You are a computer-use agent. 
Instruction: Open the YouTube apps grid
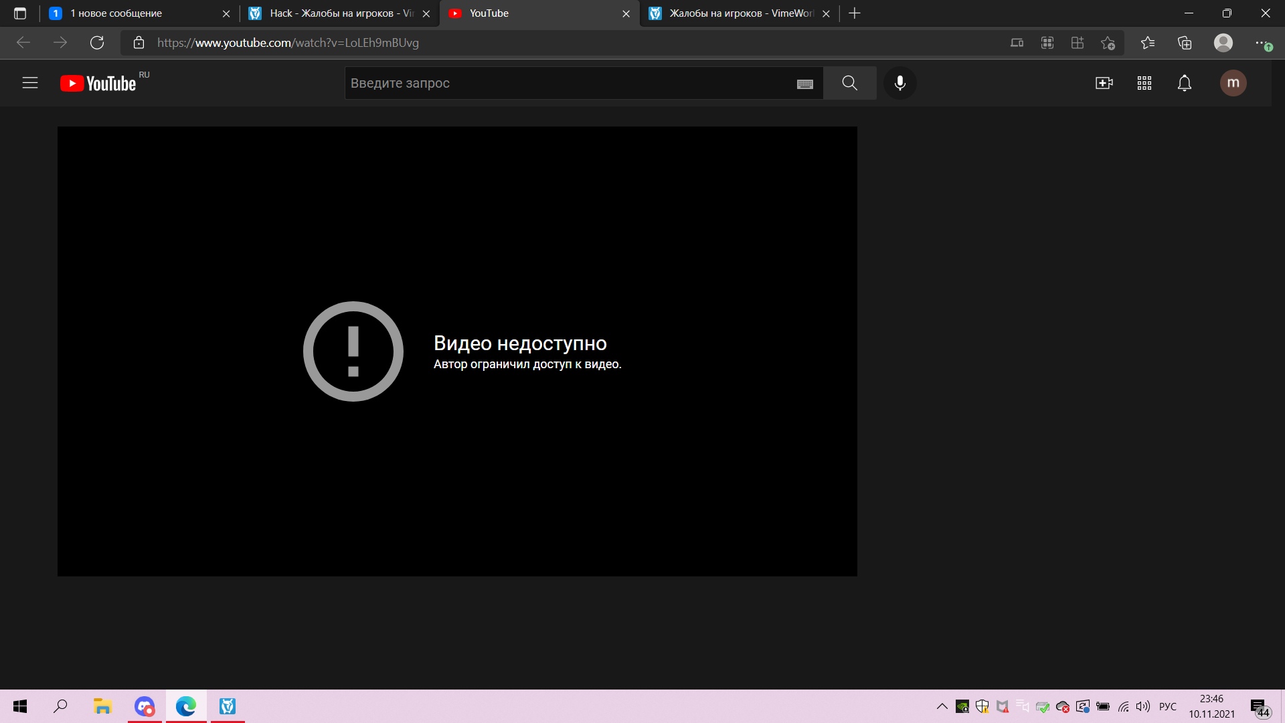point(1144,83)
